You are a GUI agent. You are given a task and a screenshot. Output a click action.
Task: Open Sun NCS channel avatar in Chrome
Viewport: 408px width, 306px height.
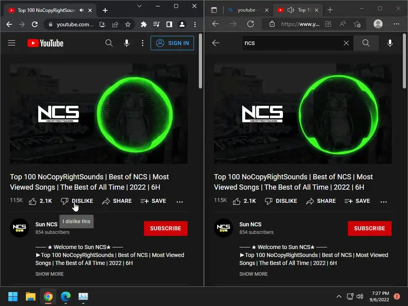(x=20, y=228)
